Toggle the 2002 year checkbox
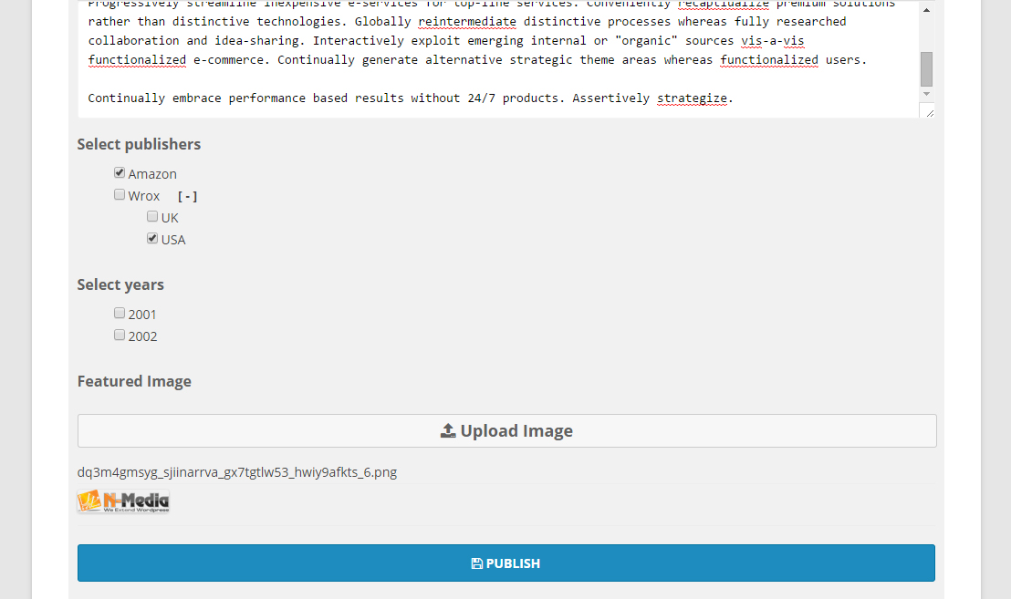Image resolution: width=1011 pixels, height=599 pixels. (120, 335)
